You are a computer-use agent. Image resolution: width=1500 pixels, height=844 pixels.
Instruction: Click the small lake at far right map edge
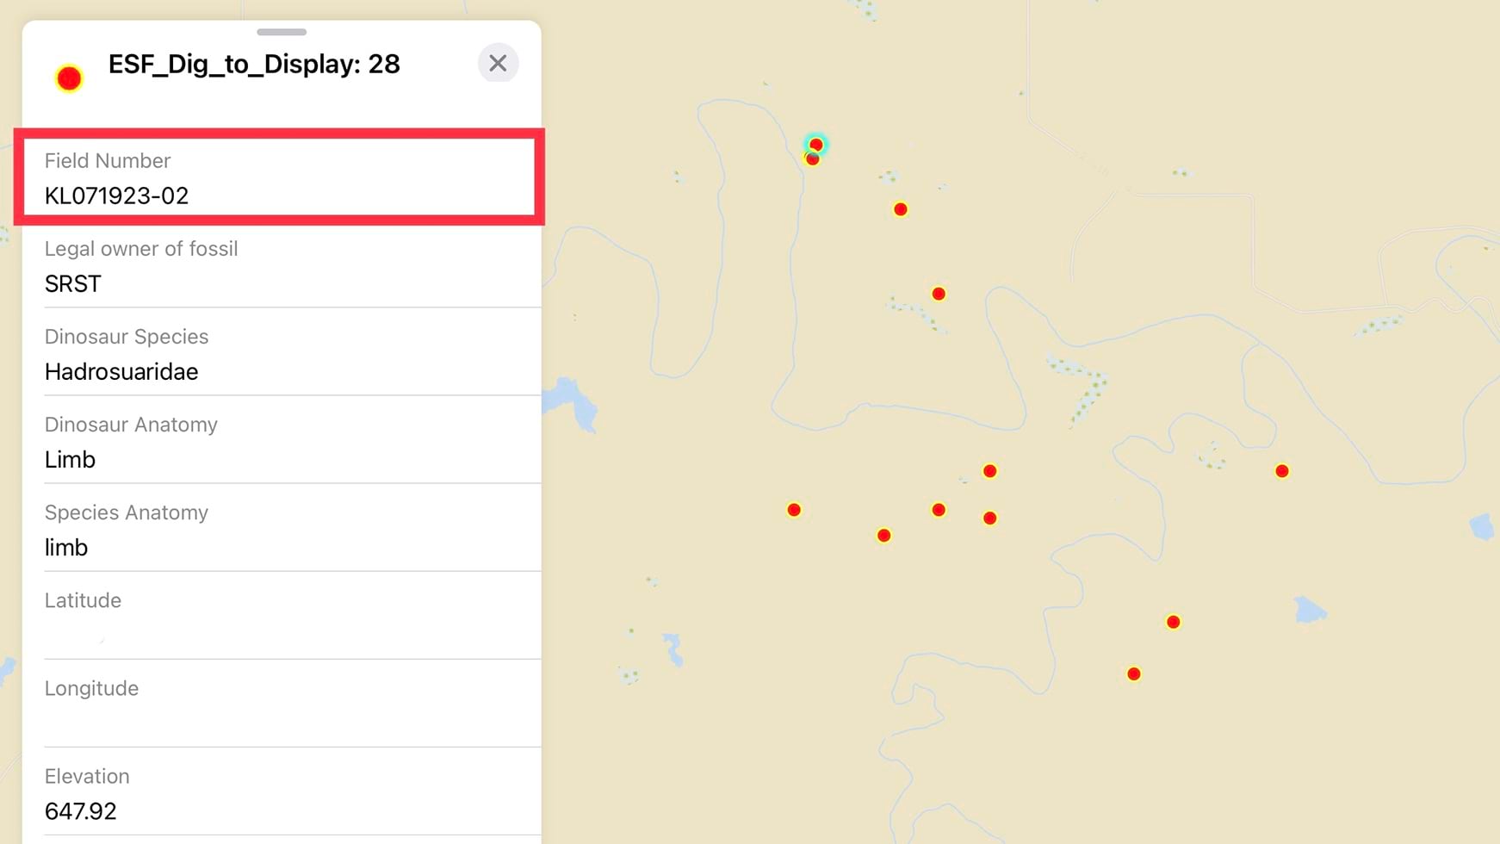1481,525
